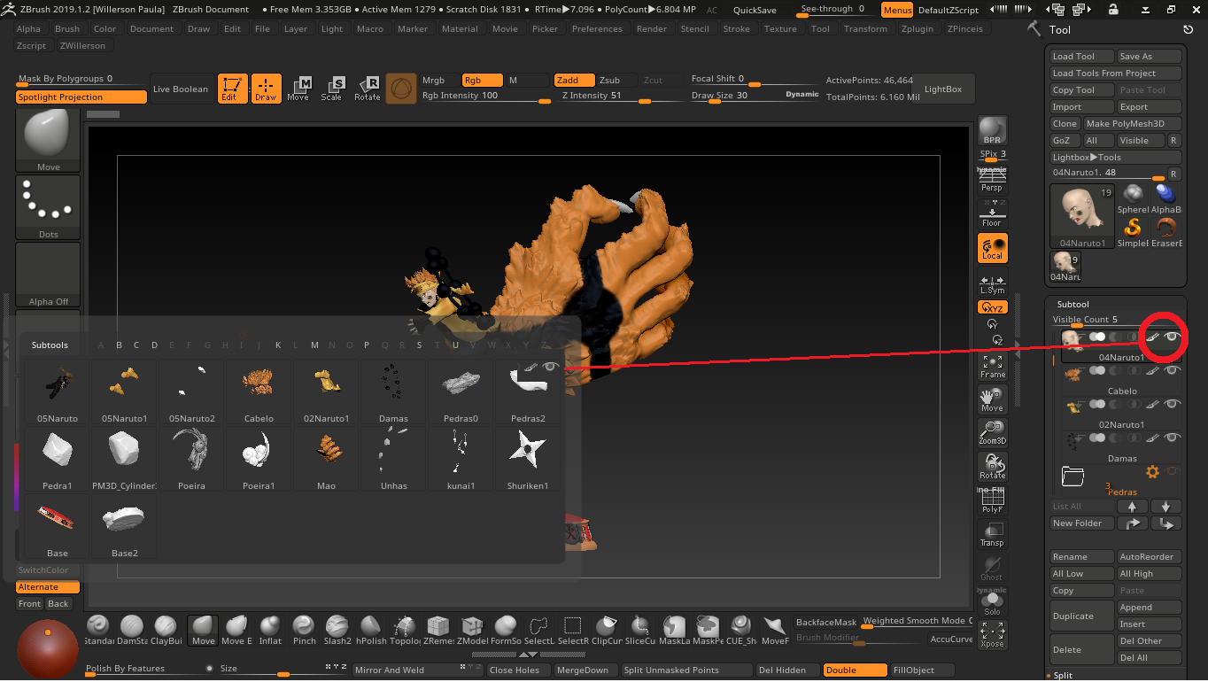Viewport: 1208px width, 682px height.
Task: Open the Transform menu
Action: [865, 28]
